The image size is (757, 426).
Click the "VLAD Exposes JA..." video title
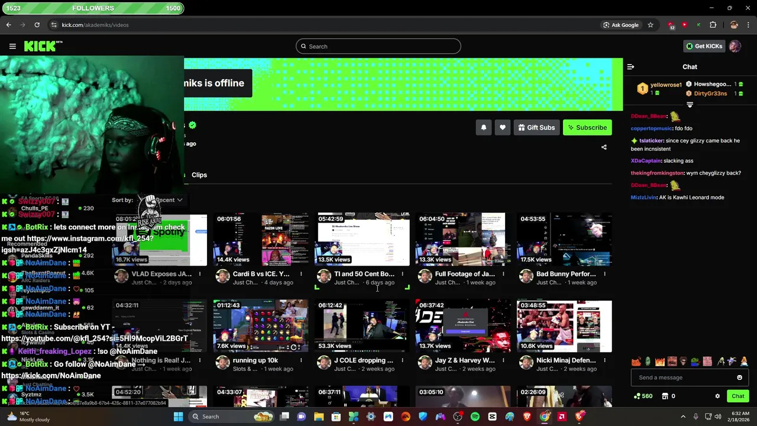click(161, 274)
